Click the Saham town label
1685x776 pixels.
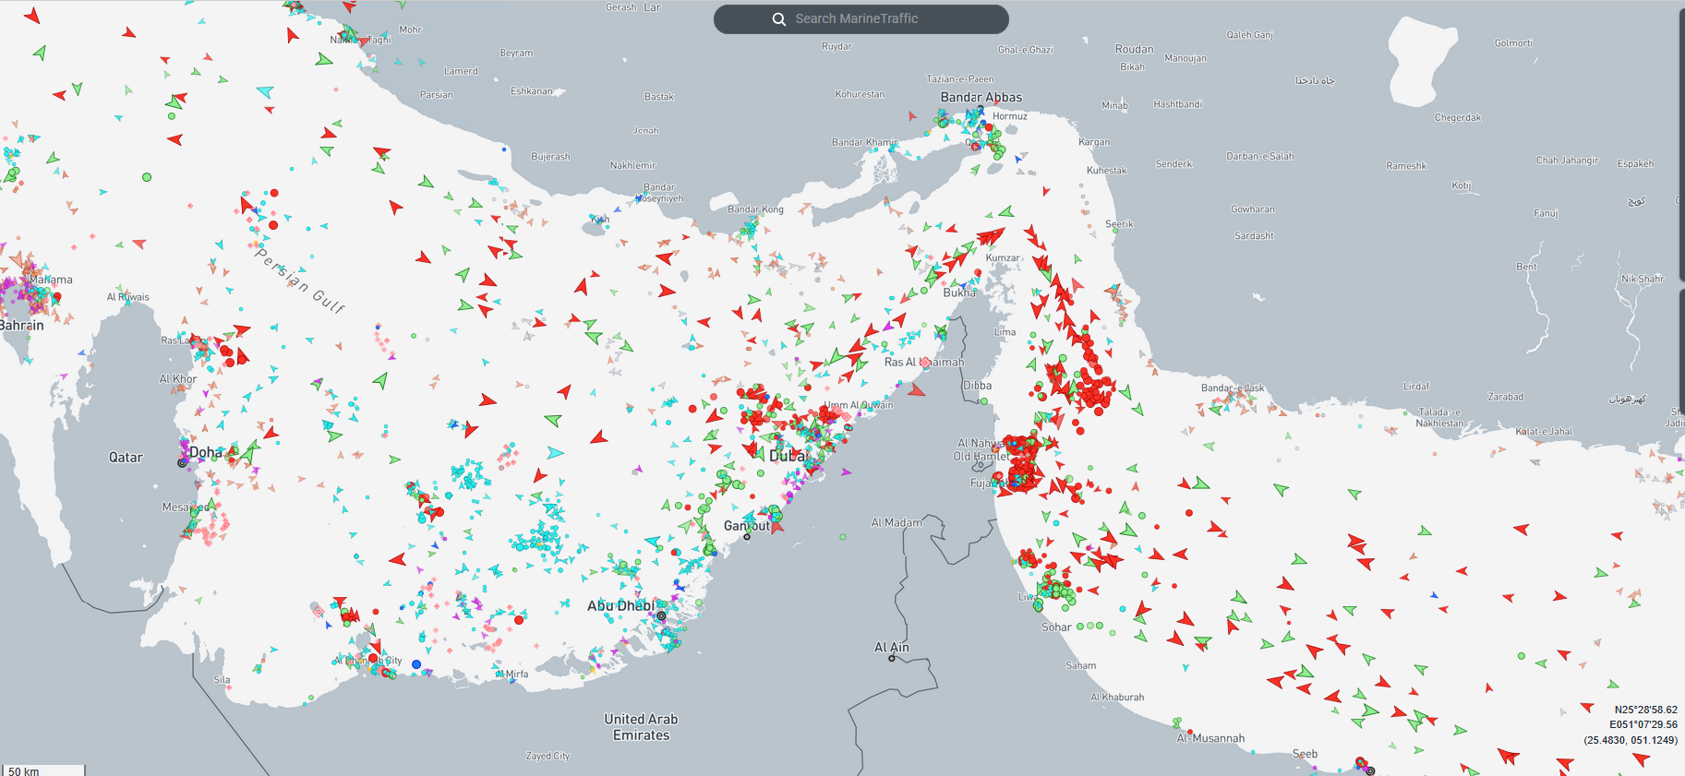pyautogui.click(x=1081, y=665)
